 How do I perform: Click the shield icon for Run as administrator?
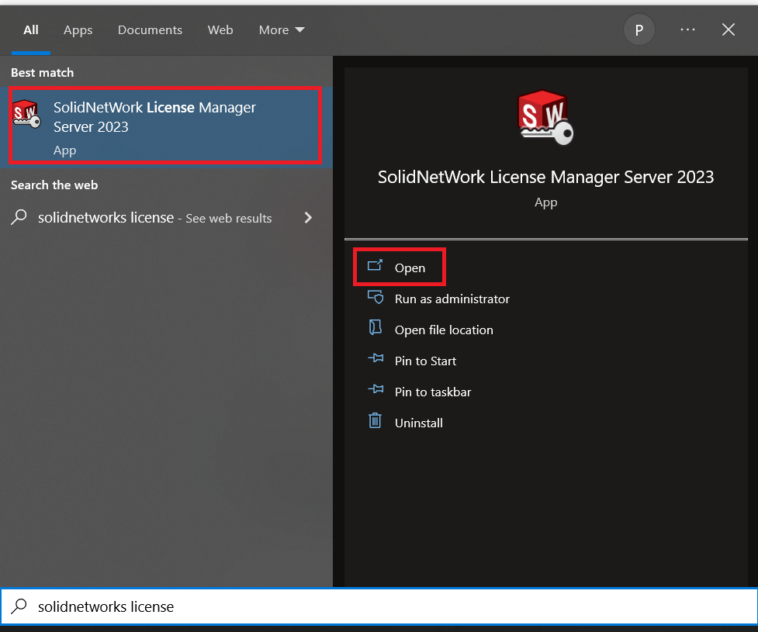coord(376,297)
